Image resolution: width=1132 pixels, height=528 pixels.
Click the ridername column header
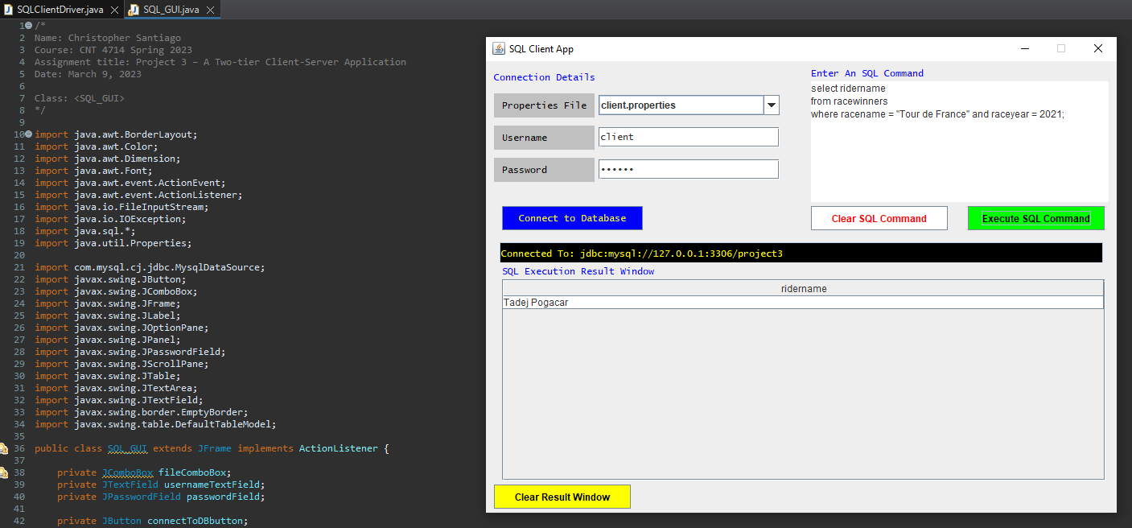coord(802,287)
